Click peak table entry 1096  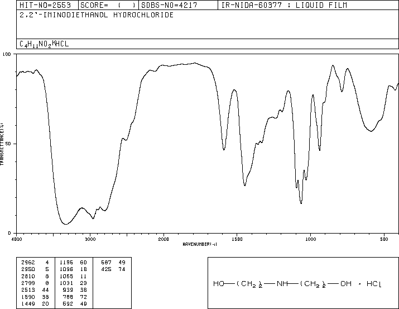66,269
